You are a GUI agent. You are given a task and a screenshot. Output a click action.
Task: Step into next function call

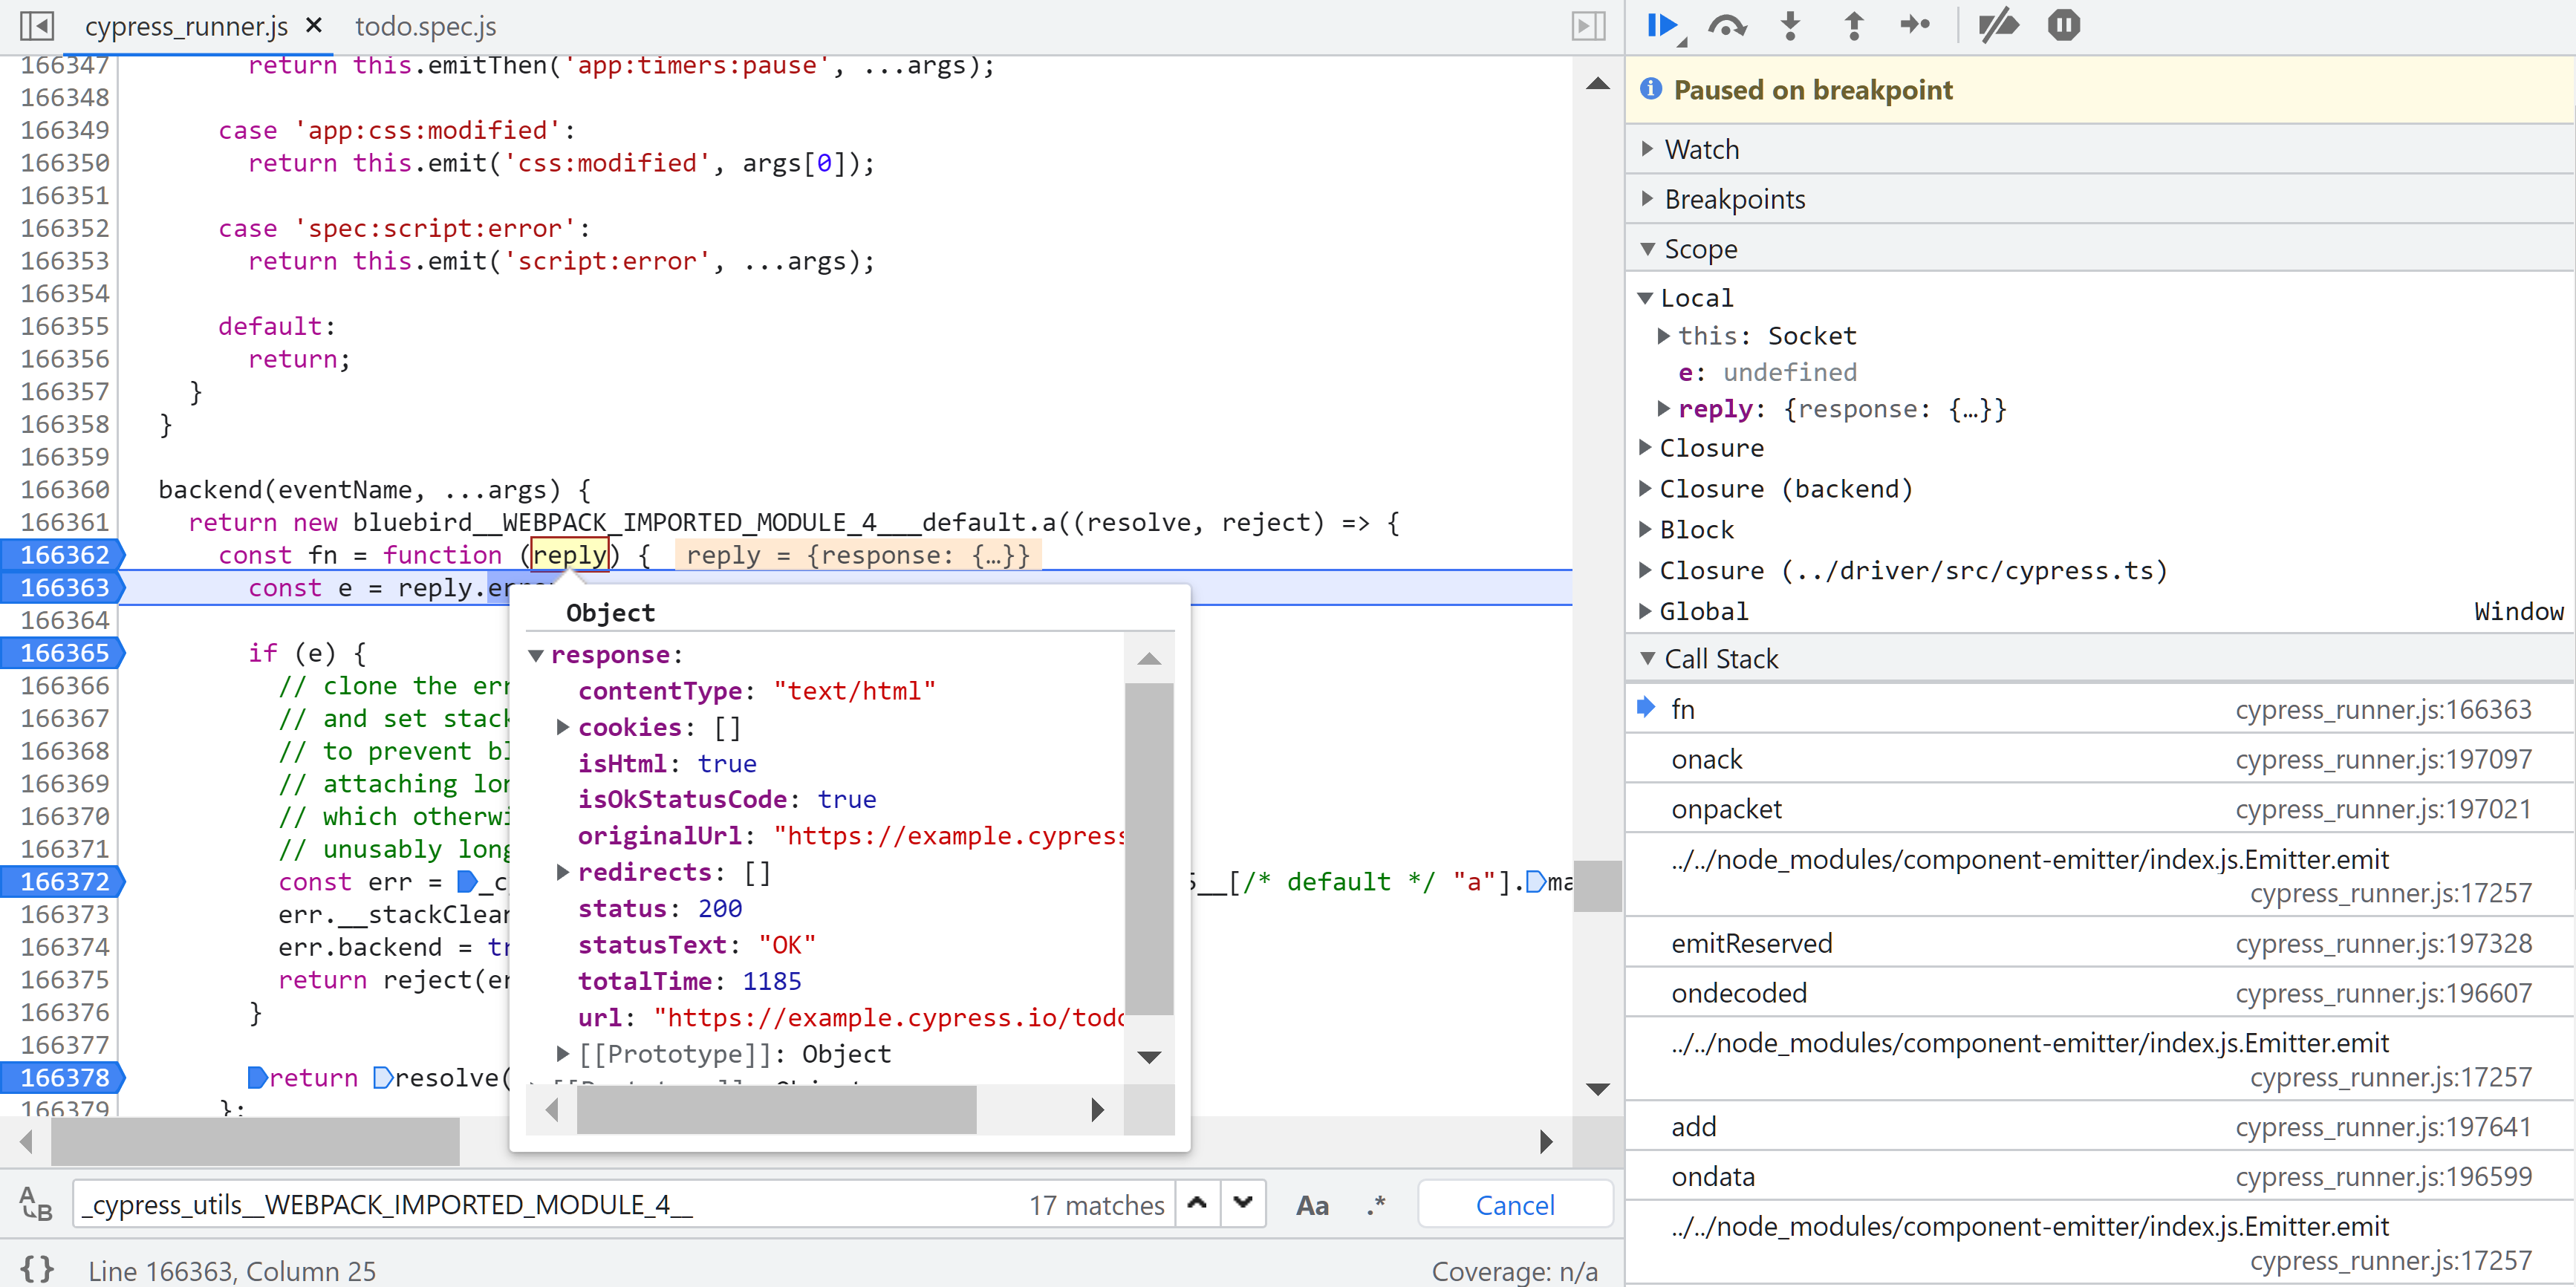point(1790,25)
